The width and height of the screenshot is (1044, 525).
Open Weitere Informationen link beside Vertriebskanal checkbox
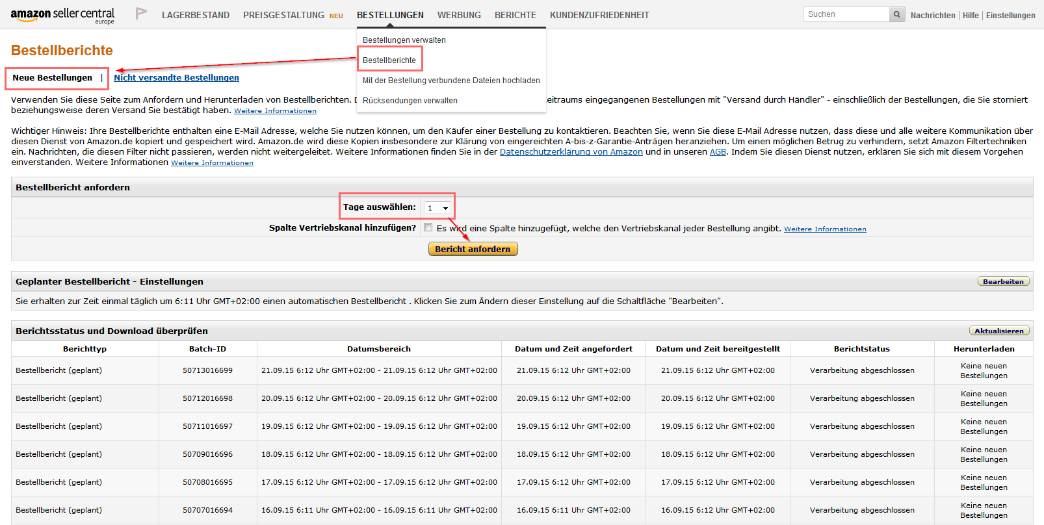coord(825,229)
